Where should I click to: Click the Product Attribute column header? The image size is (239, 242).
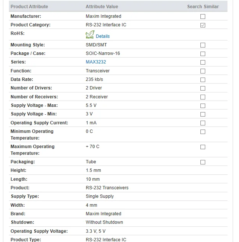click(29, 6)
